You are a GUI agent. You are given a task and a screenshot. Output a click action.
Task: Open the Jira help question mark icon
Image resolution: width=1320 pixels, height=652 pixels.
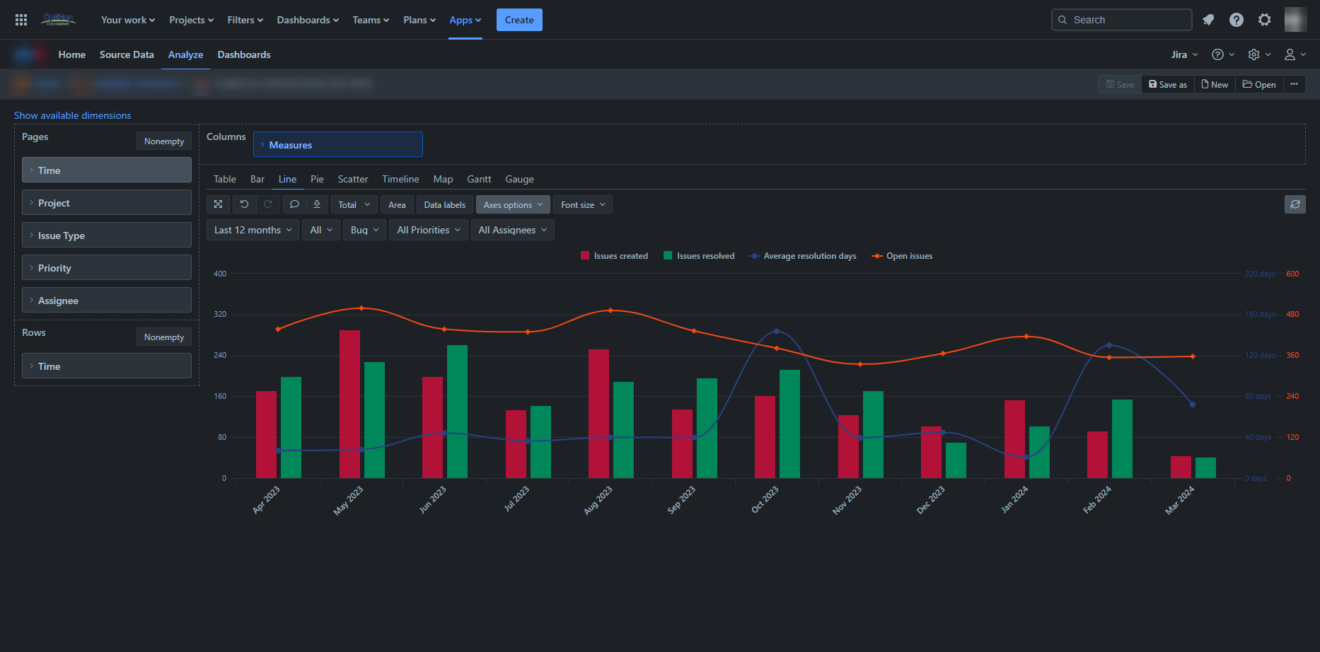pos(1237,20)
